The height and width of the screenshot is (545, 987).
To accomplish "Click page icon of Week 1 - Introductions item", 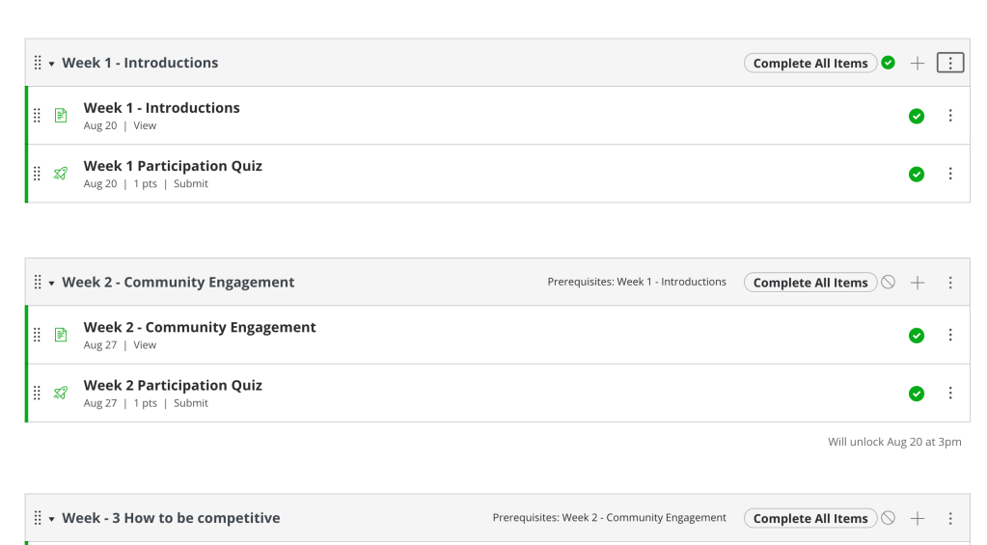I will click(x=61, y=116).
